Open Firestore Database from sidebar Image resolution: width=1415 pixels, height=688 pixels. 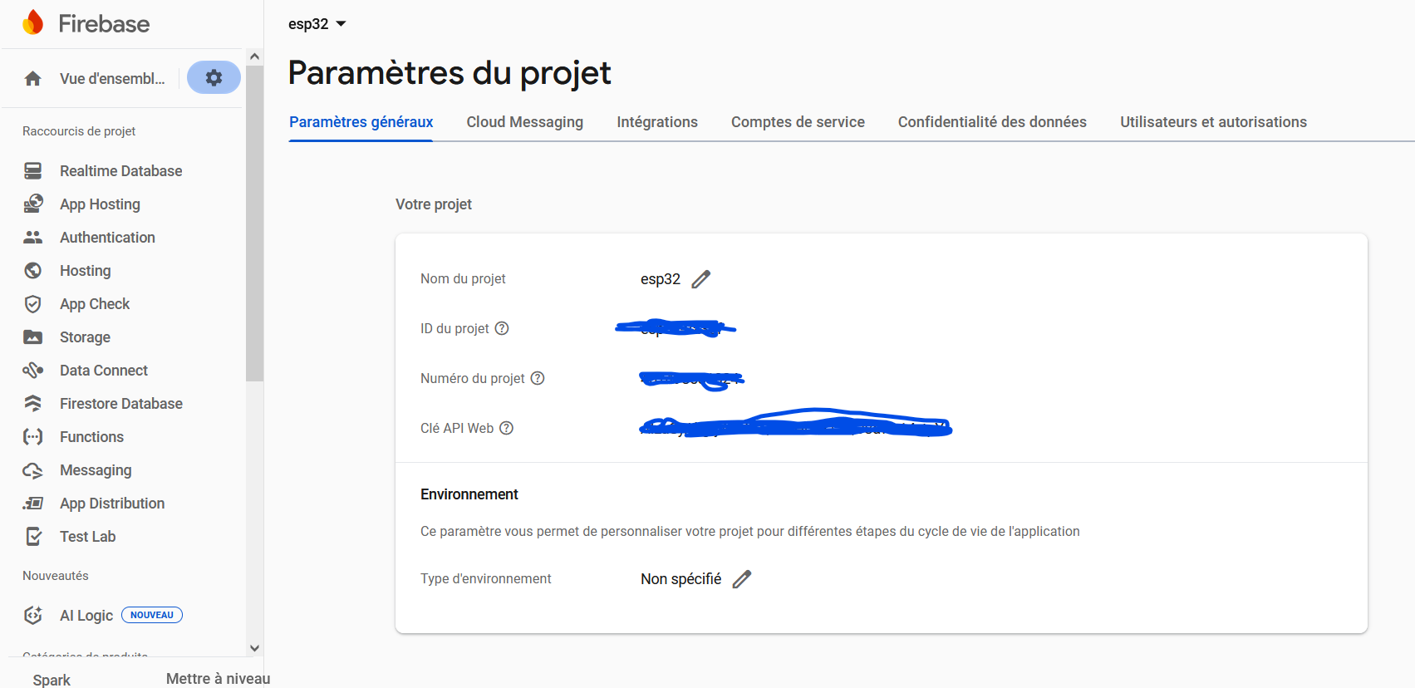pos(121,404)
